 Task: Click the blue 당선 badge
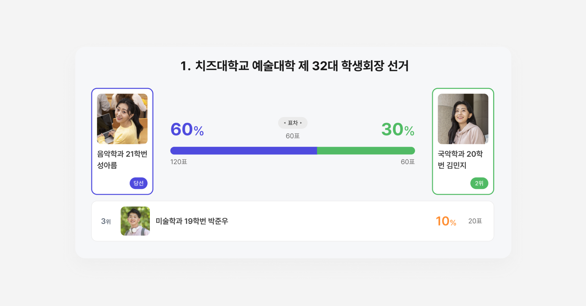[138, 183]
